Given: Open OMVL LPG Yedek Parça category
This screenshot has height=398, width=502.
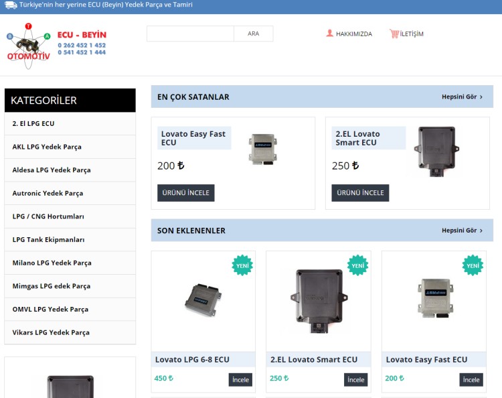Looking at the screenshot, I should point(70,310).
